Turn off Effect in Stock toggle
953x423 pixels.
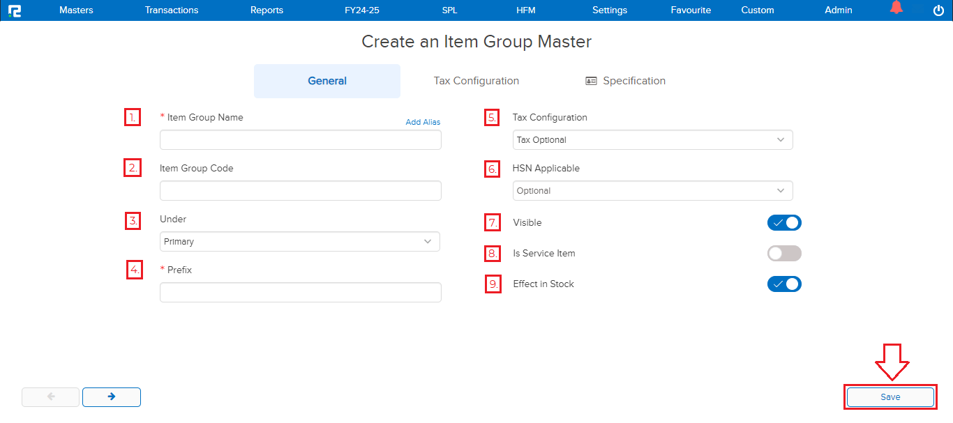(784, 284)
